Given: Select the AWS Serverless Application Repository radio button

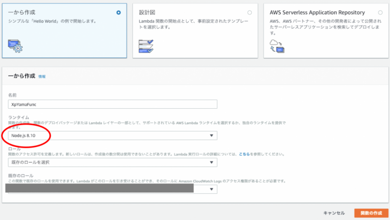Looking at the screenshot, I should coord(380,13).
